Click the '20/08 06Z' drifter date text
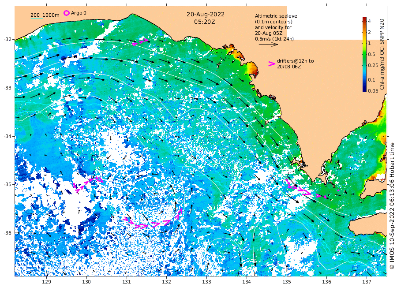This screenshot has width=397, height=291. click(x=289, y=67)
